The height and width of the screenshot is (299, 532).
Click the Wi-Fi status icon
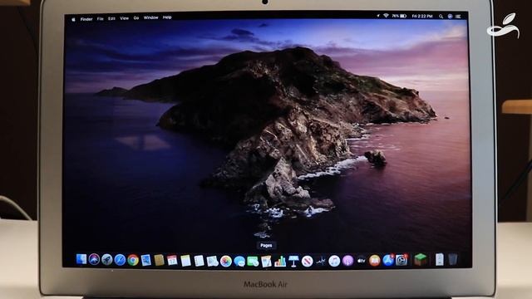click(x=386, y=16)
